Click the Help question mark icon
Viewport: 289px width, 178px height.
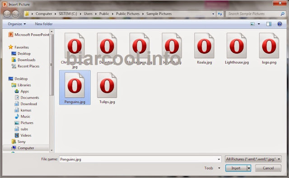(x=280, y=24)
